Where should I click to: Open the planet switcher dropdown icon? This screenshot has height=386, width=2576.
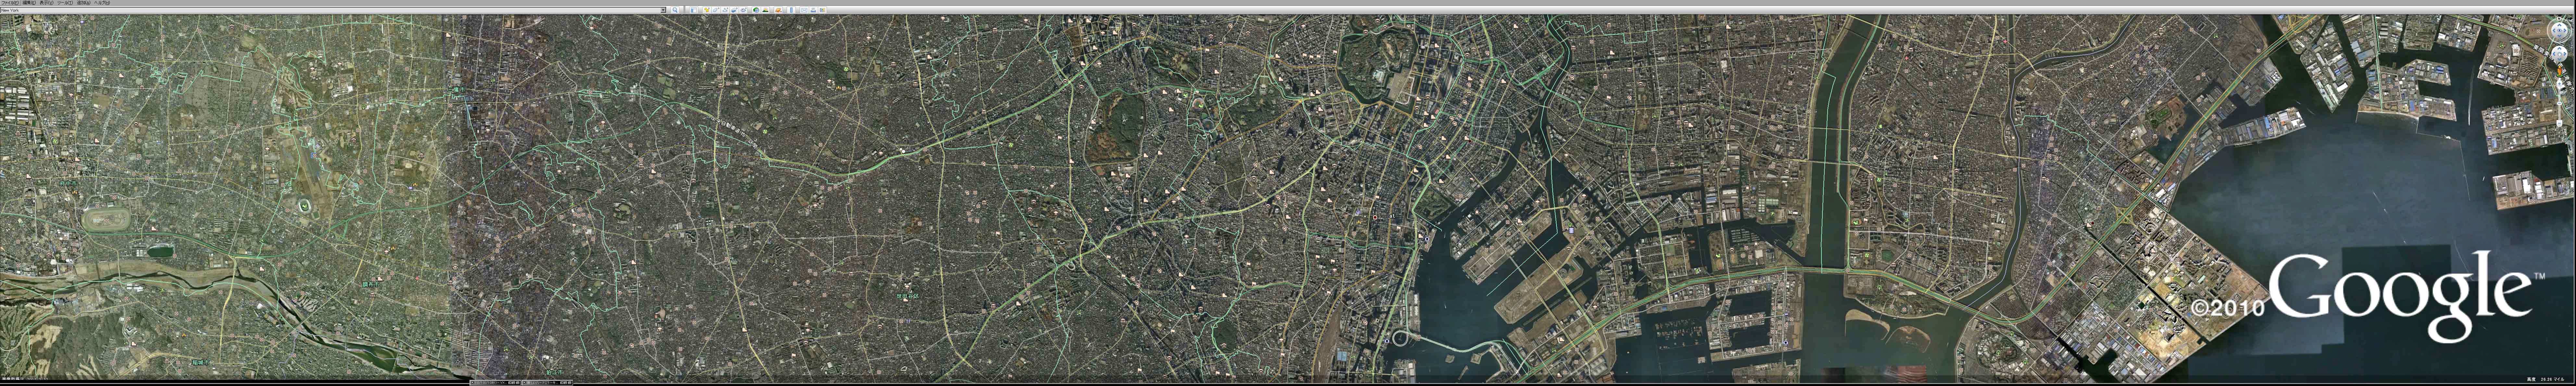[778, 10]
